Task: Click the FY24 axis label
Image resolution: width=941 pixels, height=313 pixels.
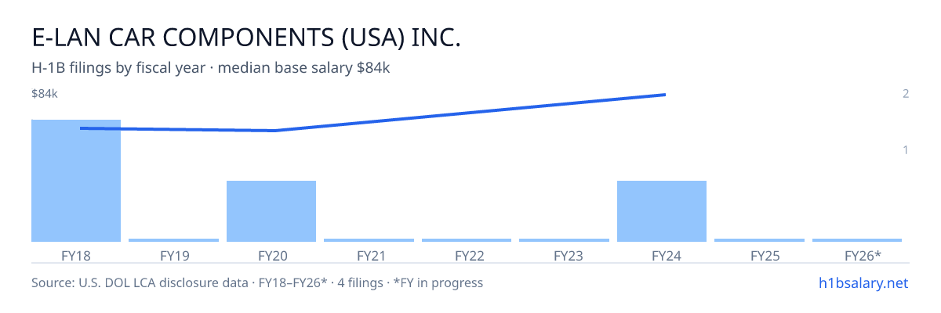Action: [x=662, y=255]
